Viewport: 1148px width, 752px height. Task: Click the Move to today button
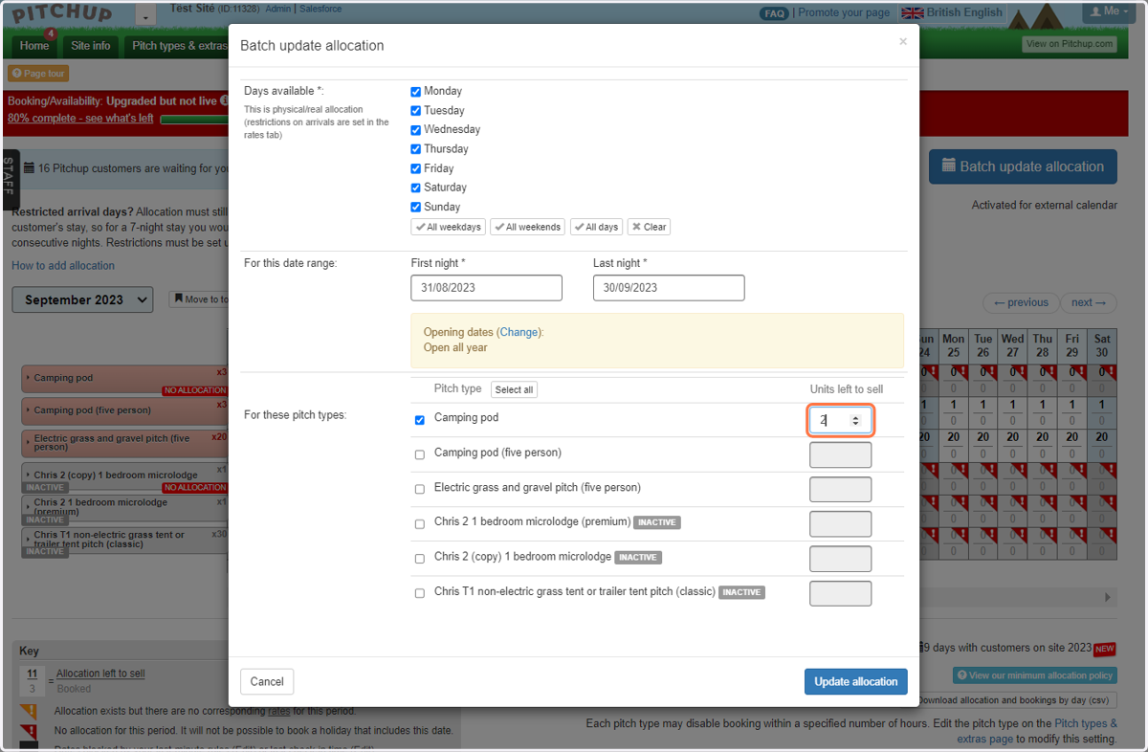pos(201,299)
